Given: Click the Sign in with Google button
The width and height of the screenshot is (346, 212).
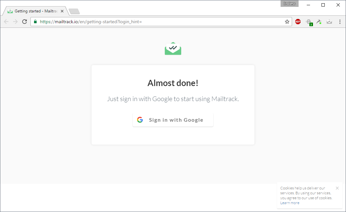Looking at the screenshot, I should pyautogui.click(x=173, y=120).
